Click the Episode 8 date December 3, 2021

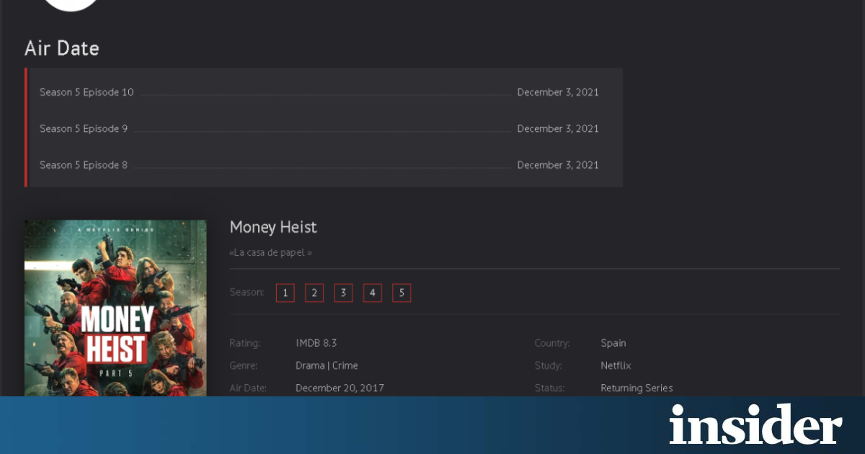click(x=558, y=165)
